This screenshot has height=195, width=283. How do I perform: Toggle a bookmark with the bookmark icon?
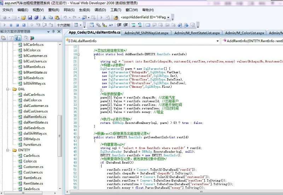[148, 25]
